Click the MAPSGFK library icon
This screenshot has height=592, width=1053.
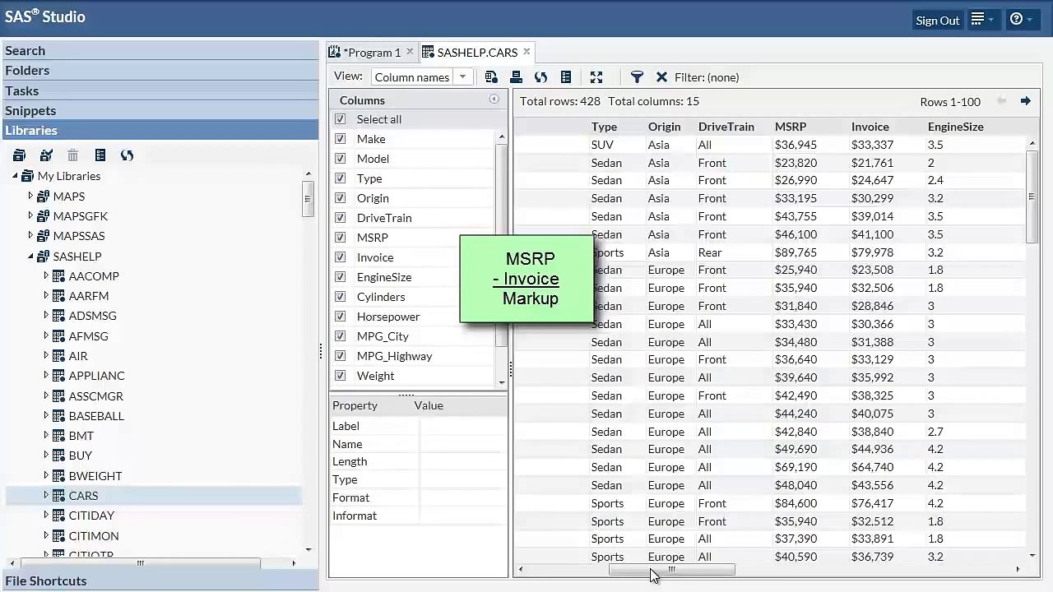pos(43,216)
